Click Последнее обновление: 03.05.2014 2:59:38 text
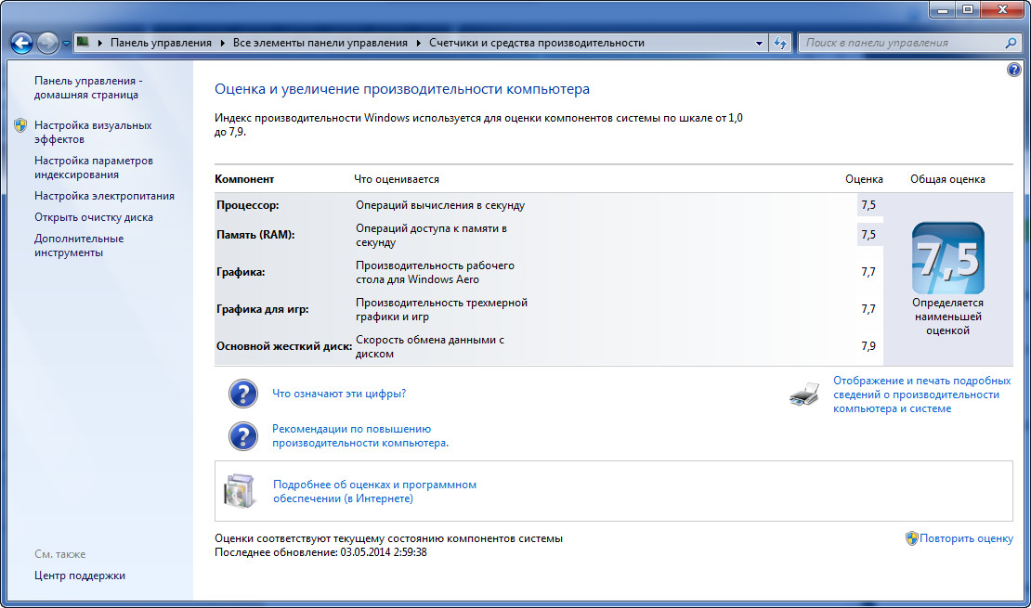 320,553
